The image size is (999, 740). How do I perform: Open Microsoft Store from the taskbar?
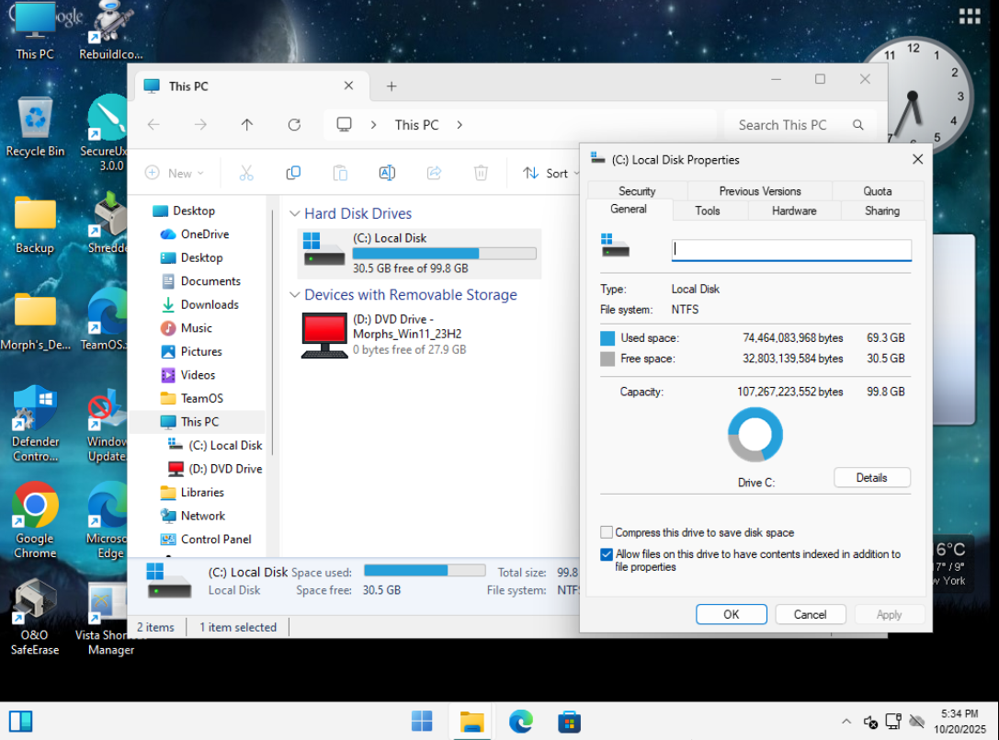click(569, 722)
